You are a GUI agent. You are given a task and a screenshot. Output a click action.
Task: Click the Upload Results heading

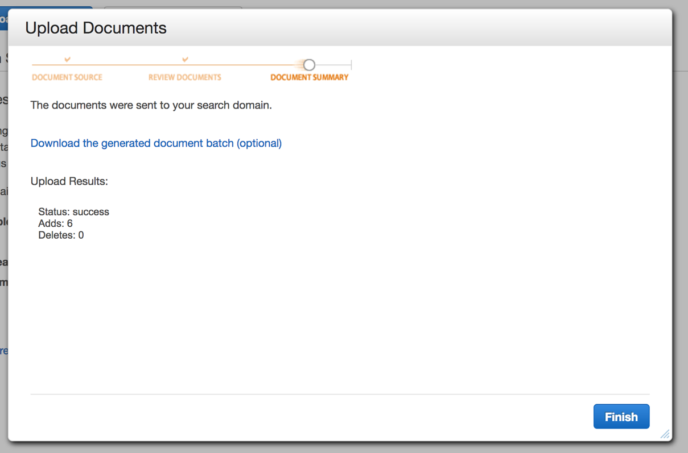pyautogui.click(x=69, y=181)
